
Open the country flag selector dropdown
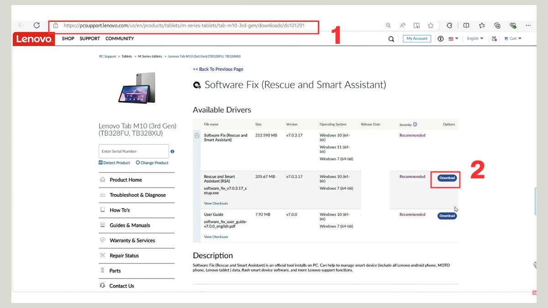pos(453,39)
